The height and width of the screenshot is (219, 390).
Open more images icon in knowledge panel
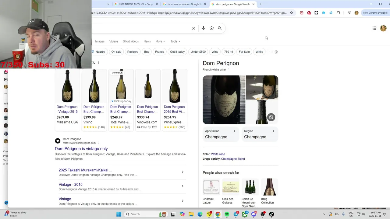click(271, 117)
